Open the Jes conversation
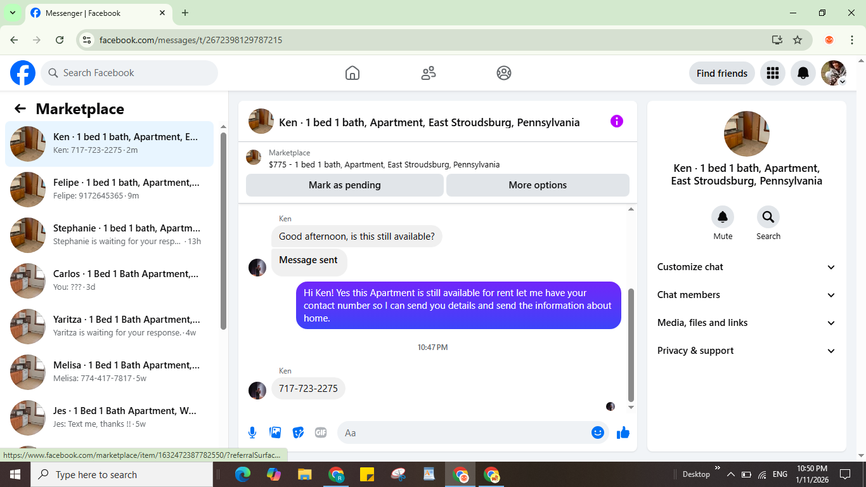The image size is (866, 487). click(x=109, y=418)
